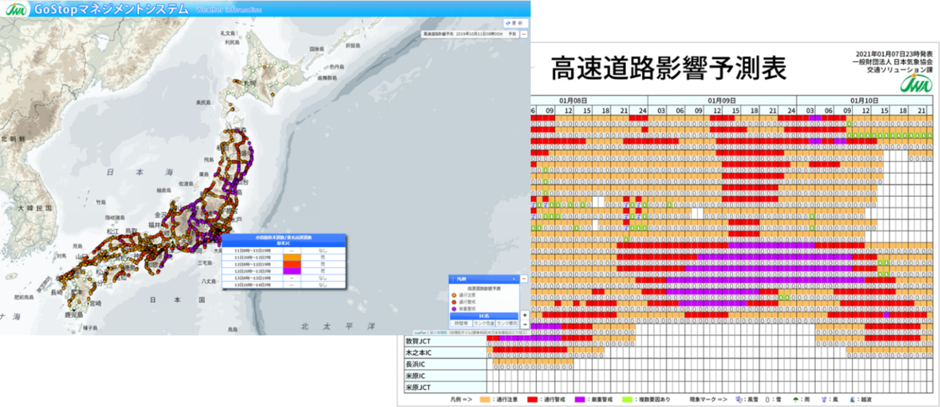Click the orange 通行注意 swatch in table footer legend

pyautogui.click(x=485, y=400)
